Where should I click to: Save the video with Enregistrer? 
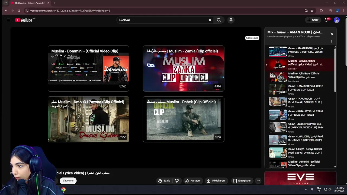point(242,181)
